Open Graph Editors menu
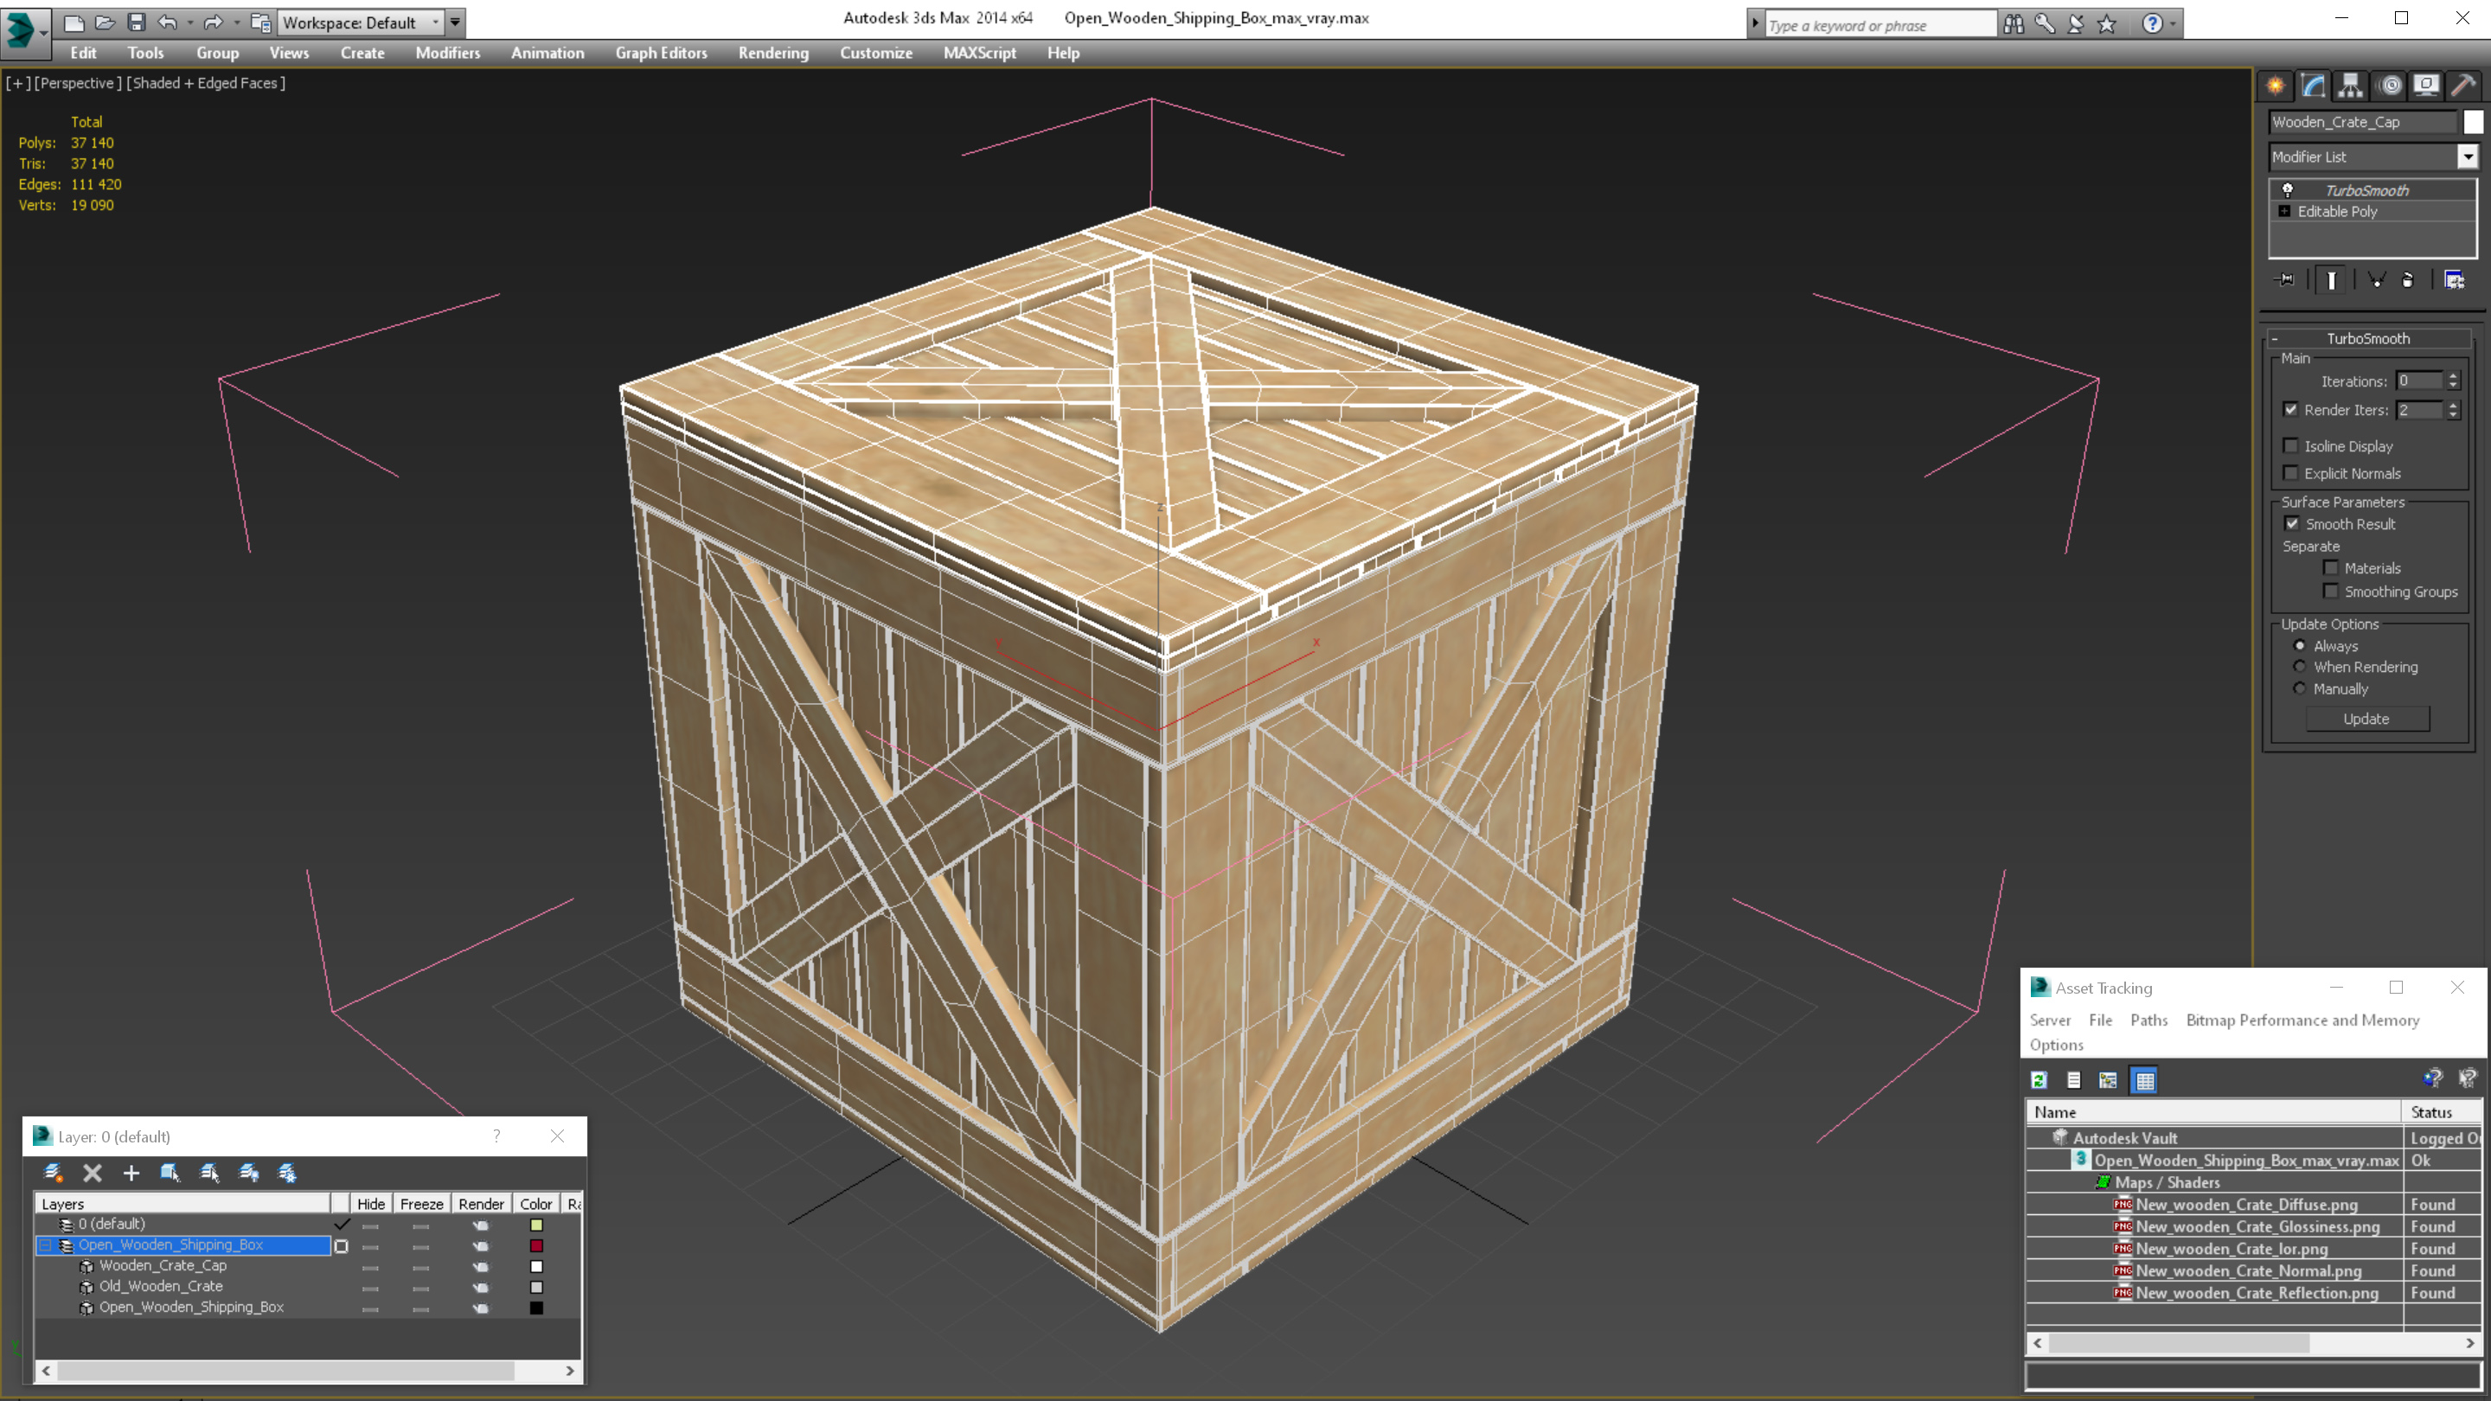 point(661,52)
